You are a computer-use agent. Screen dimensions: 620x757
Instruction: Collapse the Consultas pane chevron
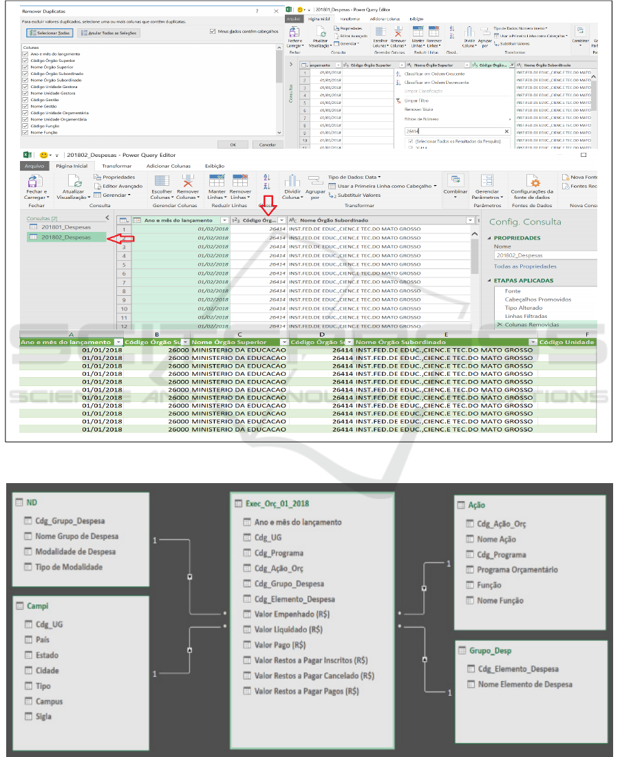(107, 217)
